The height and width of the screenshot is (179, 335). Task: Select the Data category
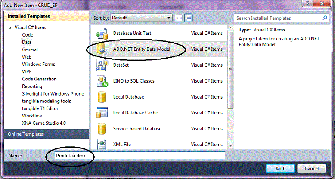[27, 42]
